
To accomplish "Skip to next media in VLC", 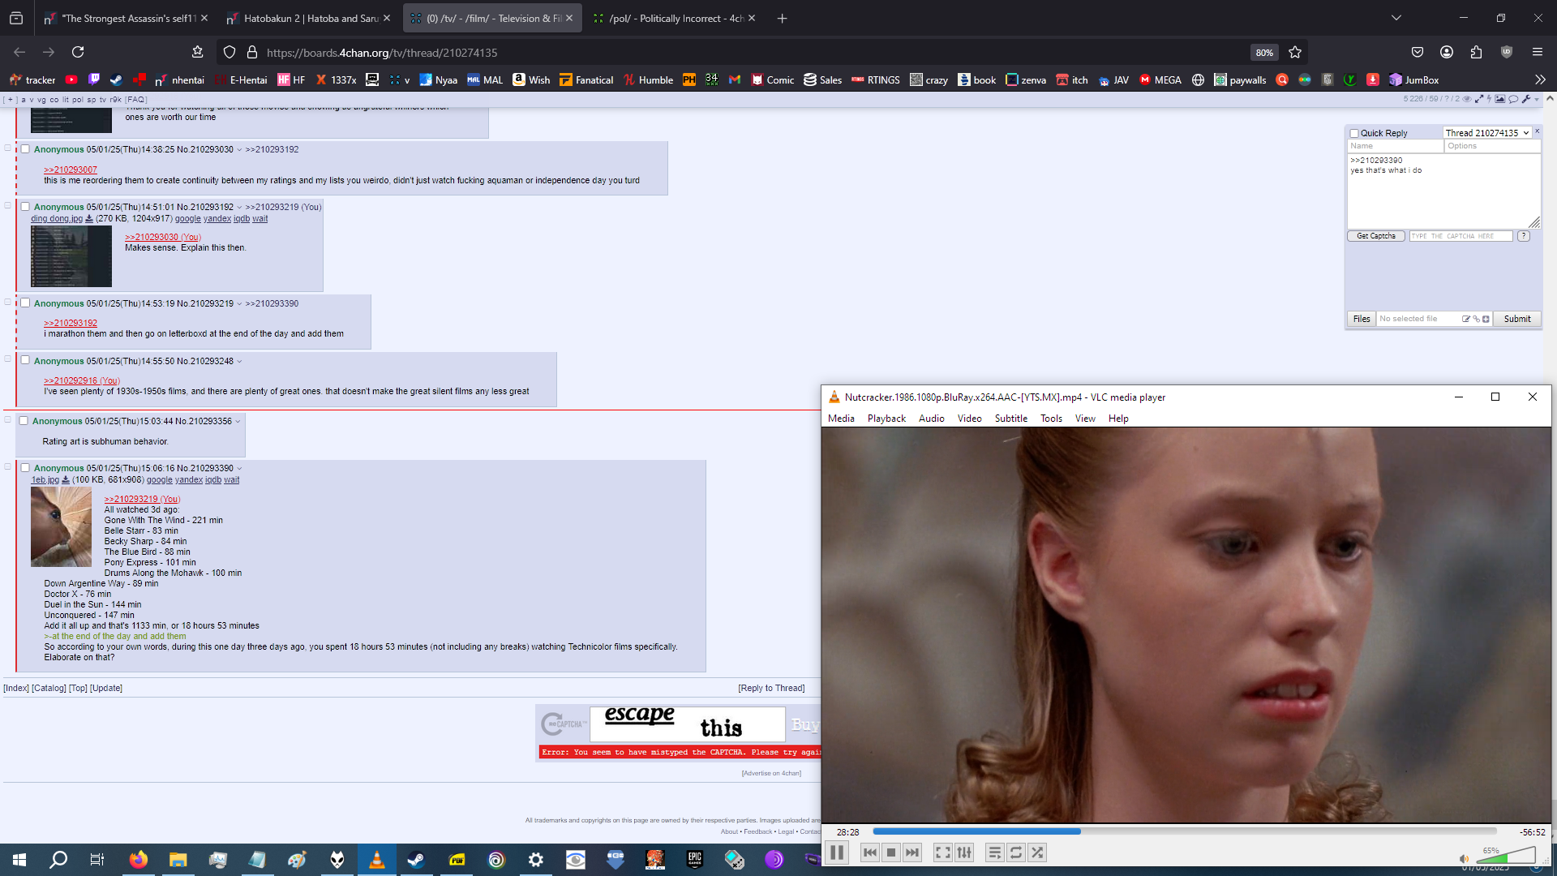I will (912, 852).
